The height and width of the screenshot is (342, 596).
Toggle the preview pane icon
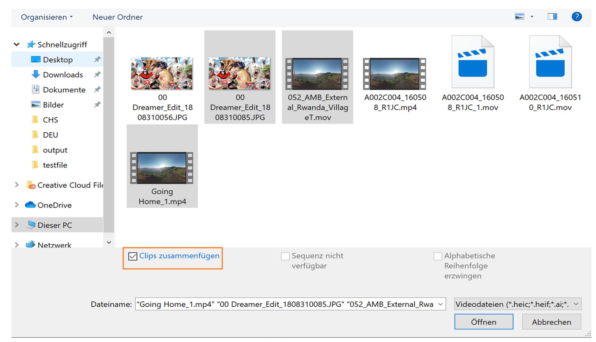[552, 17]
